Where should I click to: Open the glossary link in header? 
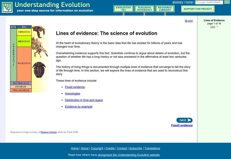pos(178,2)
